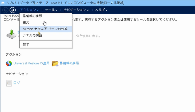Image resolution: width=195 pixels, height=112 pixels.
Task: Open the ヘルプ menu
Action: tap(101, 10)
